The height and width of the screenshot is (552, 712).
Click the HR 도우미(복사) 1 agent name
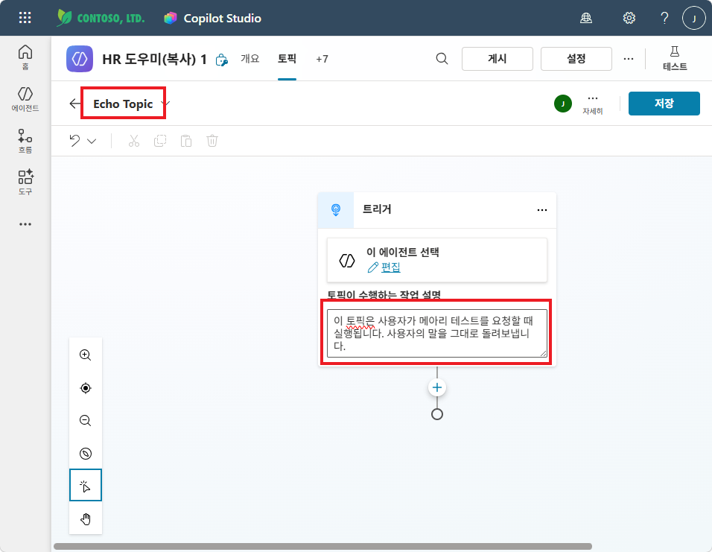tap(154, 59)
